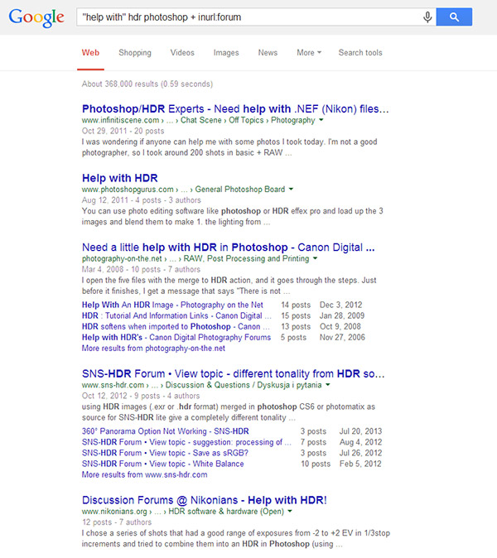
Task: Open SNS-HDR Forum different tonality result
Action: pyautogui.click(x=234, y=373)
